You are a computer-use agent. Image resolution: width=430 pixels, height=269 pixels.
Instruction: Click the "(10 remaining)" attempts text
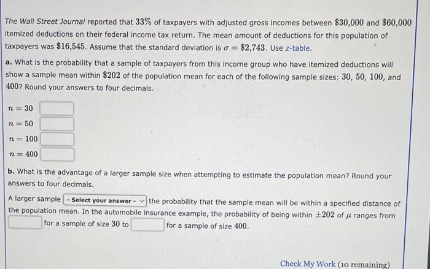364,263
